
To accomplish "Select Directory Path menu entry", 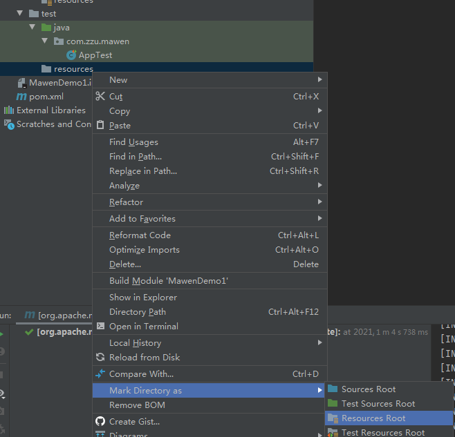I will (210, 311).
